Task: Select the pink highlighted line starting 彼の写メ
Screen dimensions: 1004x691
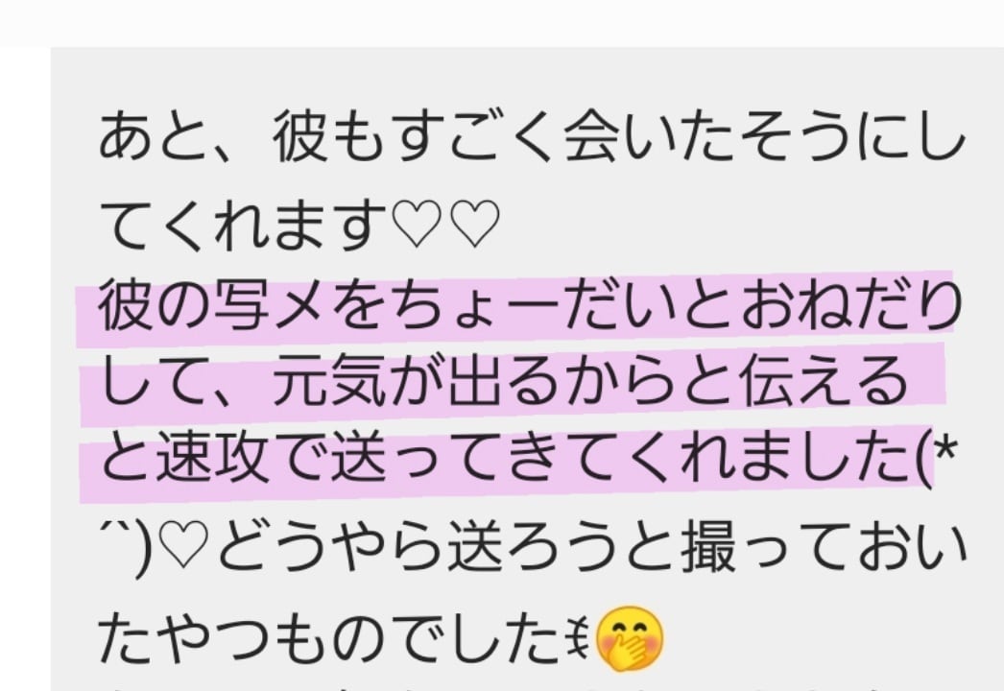Action: click(516, 308)
